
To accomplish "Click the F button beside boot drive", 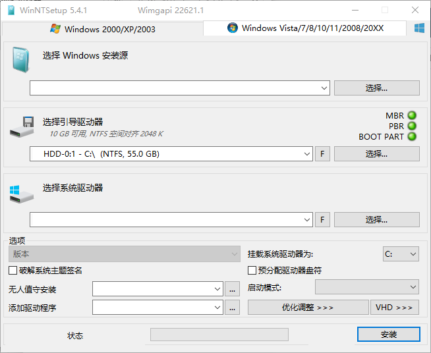I will 322,154.
